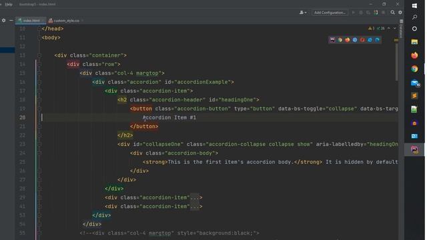Collapse the h2 accordion-header fold marker

click(x=39, y=100)
